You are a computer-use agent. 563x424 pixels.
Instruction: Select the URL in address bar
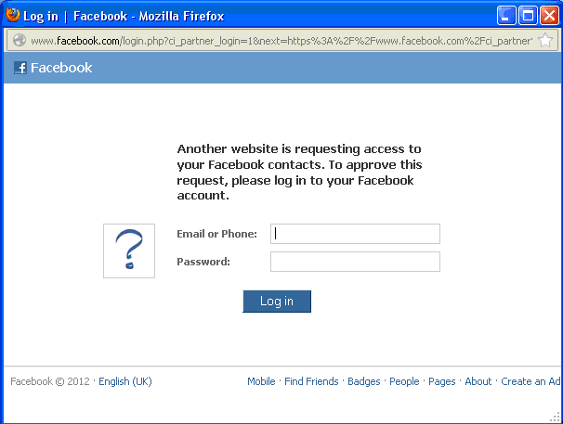pos(281,41)
